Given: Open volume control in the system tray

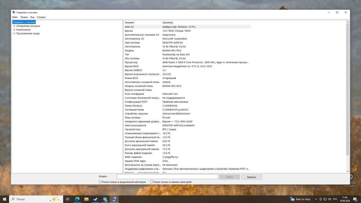Looking at the screenshot, I should [330, 199].
